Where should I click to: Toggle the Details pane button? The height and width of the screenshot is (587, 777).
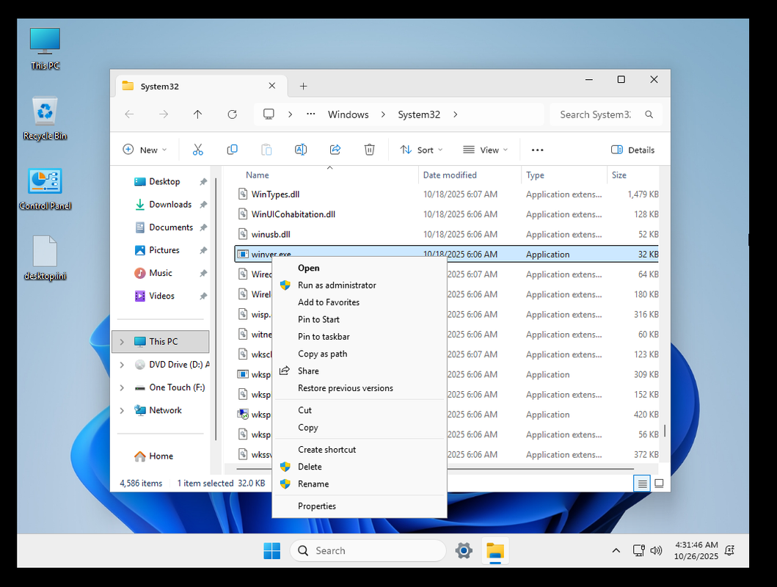pos(632,150)
